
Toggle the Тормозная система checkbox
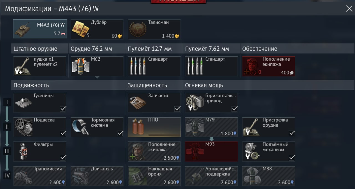pyautogui.click(x=120, y=133)
